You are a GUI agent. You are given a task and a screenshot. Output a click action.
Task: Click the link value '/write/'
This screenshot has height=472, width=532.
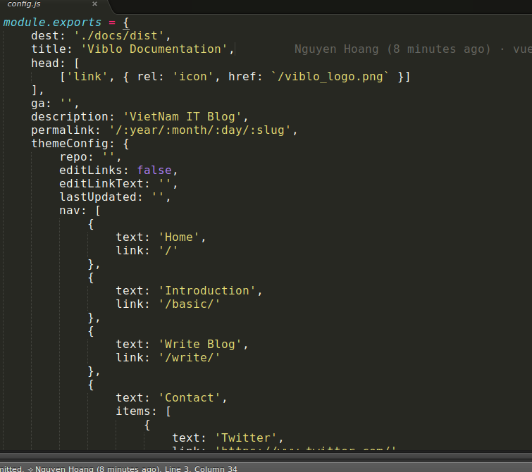pyautogui.click(x=190, y=358)
